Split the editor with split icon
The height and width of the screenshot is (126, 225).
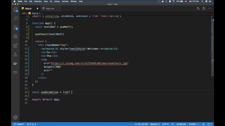point(204,8)
